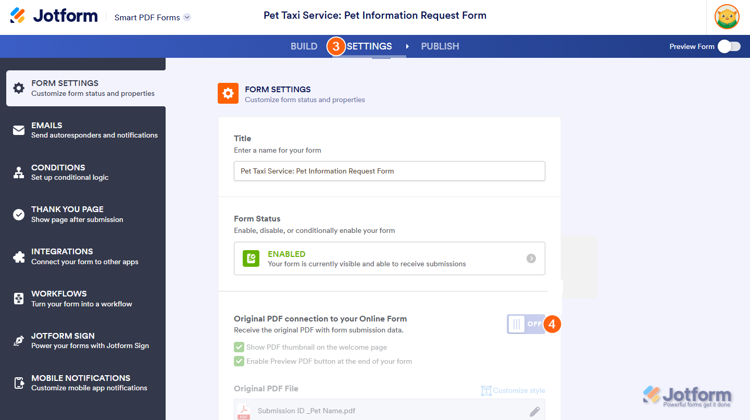This screenshot has width=750, height=420.
Task: Open the Thank You Page settings
Action: click(x=68, y=214)
